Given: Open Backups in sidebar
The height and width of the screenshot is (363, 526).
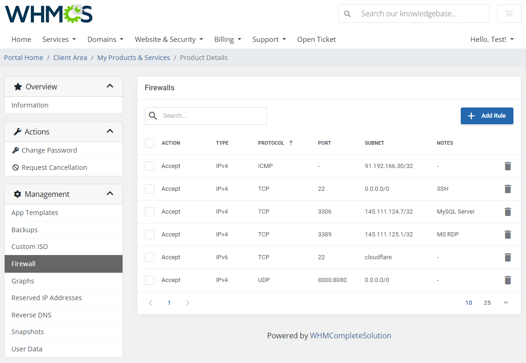Looking at the screenshot, I should coord(63,229).
